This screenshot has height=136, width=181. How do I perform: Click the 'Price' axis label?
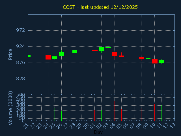pyautogui.click(x=10, y=54)
